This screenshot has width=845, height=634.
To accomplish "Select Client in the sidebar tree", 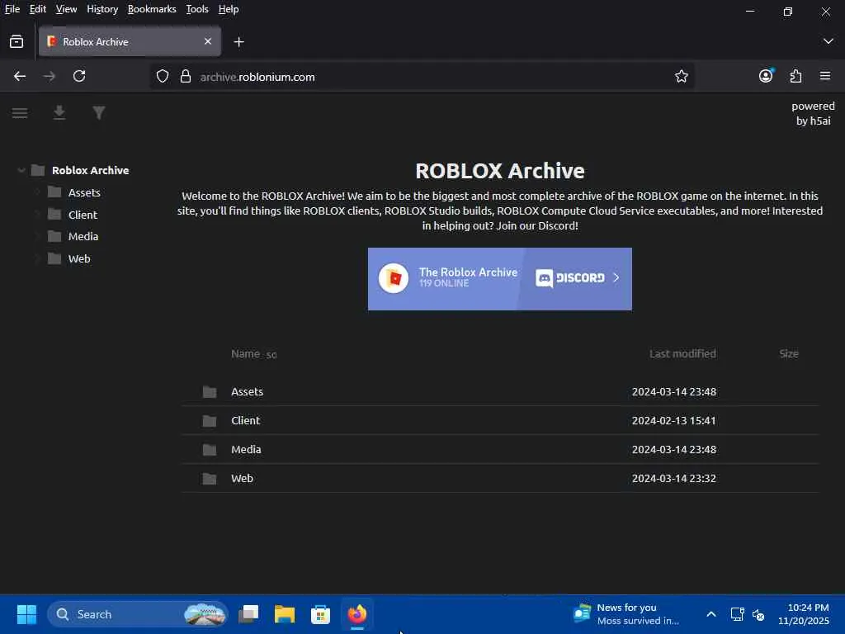I will tap(83, 215).
